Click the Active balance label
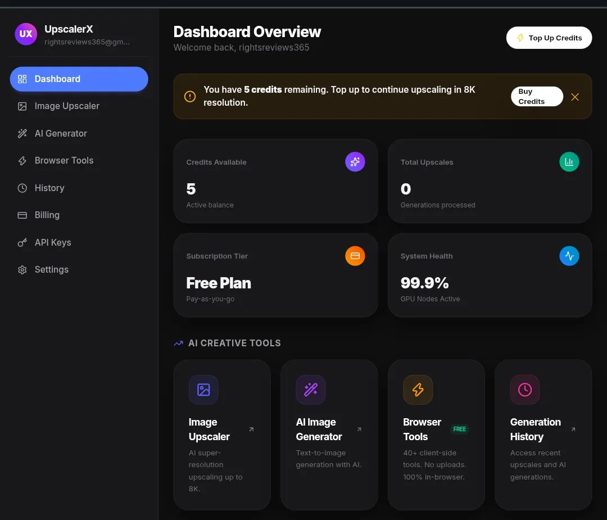Screen dimensions: 607x520 (210, 205)
